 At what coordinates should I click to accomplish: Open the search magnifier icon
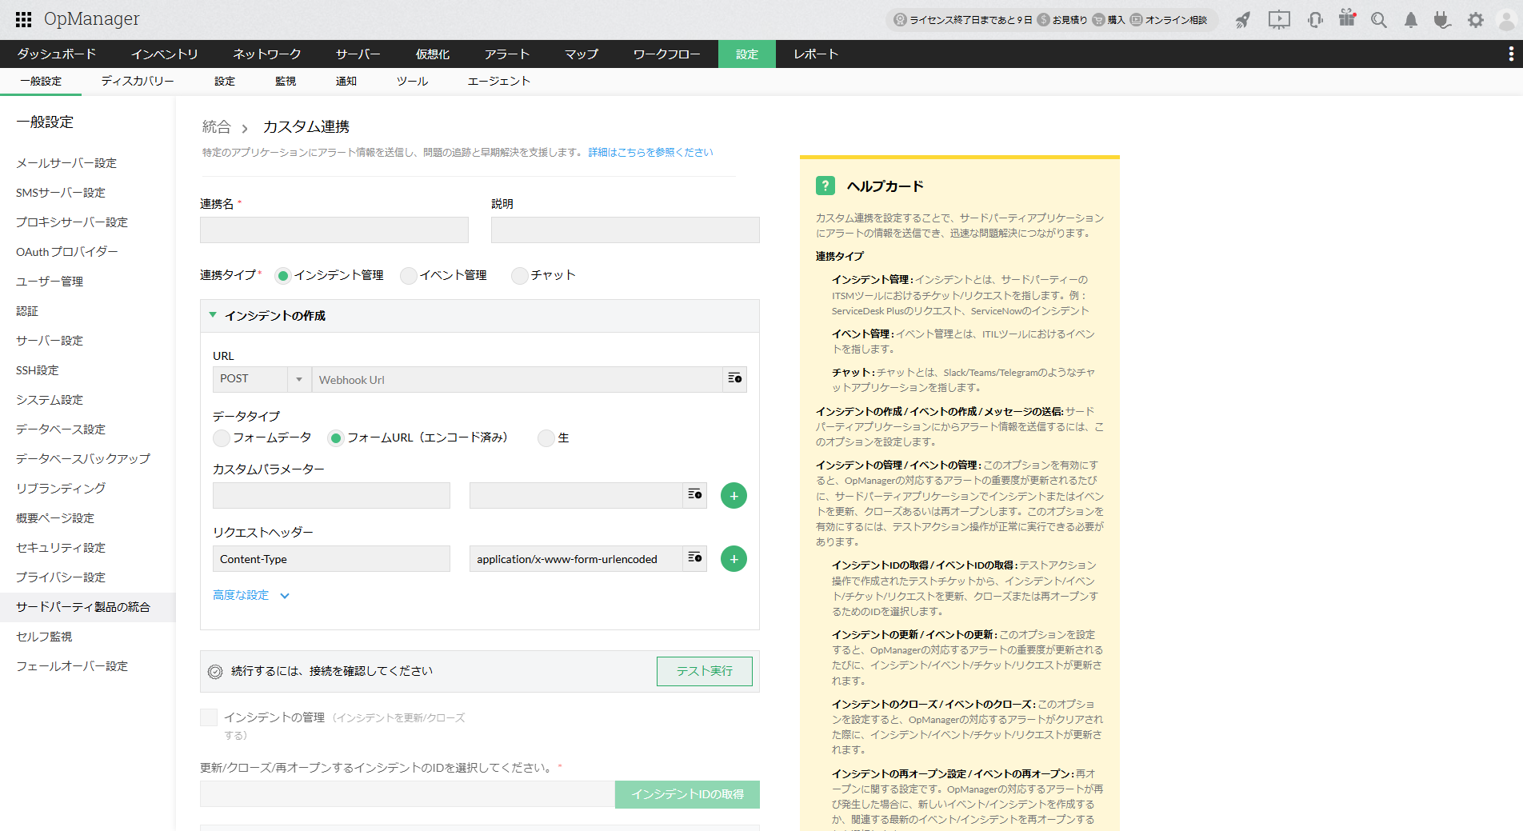(1378, 20)
